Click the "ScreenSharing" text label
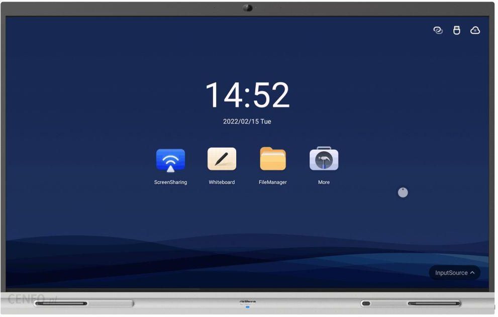The width and height of the screenshot is (498, 317). tap(170, 182)
